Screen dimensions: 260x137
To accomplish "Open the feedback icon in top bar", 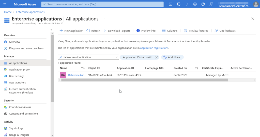I will coord(211,4).
